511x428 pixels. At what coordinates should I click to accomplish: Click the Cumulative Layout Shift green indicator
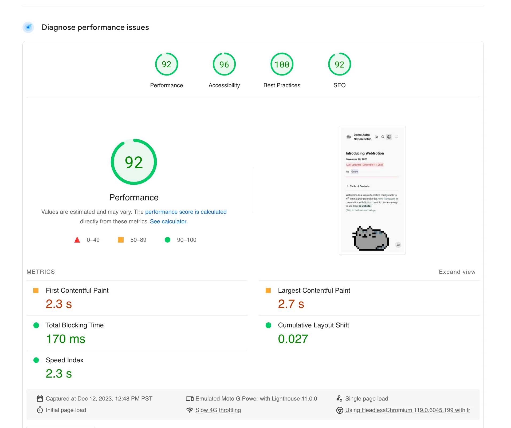pos(269,325)
